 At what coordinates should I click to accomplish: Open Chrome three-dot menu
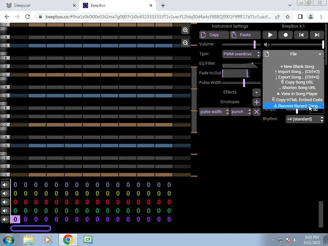[321, 17]
